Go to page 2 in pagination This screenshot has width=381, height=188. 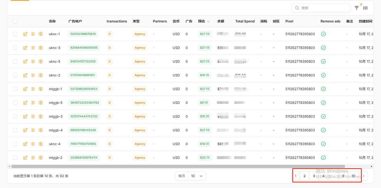(x=304, y=176)
